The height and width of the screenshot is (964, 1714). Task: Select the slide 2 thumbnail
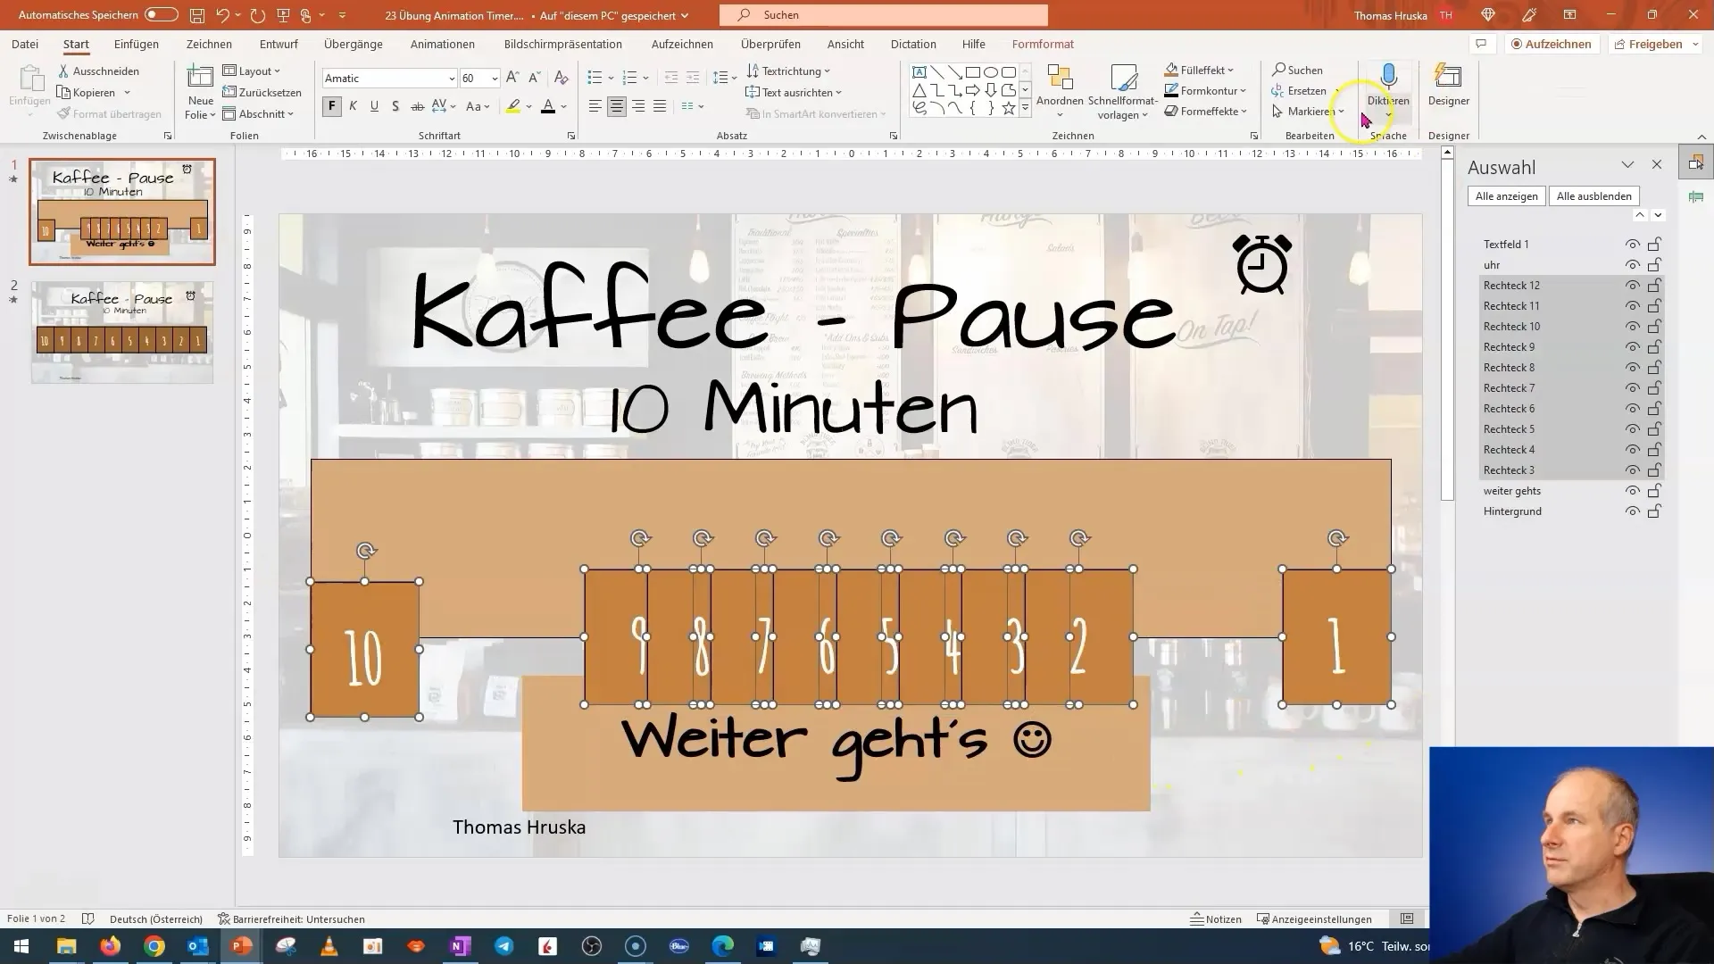point(122,332)
